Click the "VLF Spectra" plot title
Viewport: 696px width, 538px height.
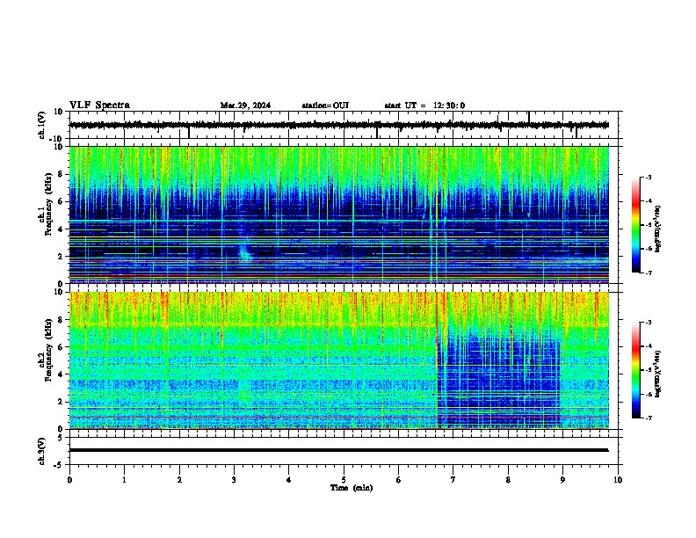tap(99, 105)
